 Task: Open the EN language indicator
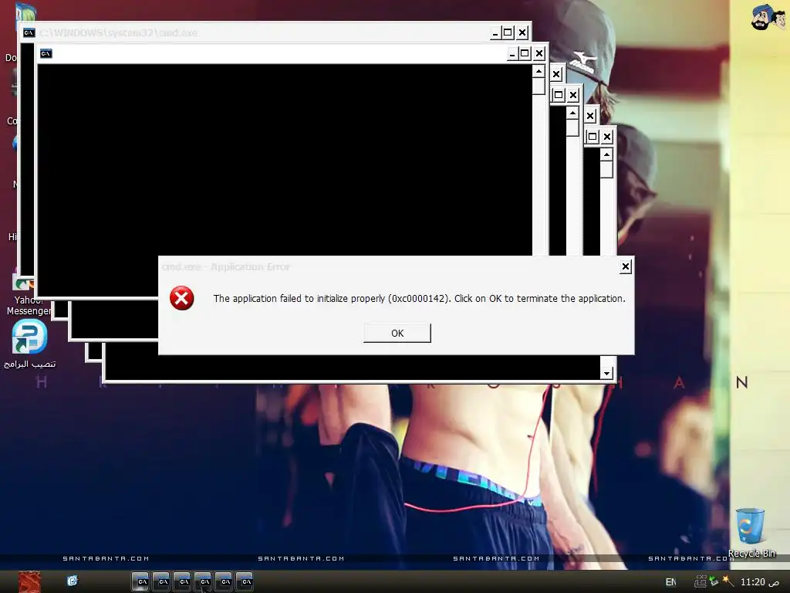point(671,582)
